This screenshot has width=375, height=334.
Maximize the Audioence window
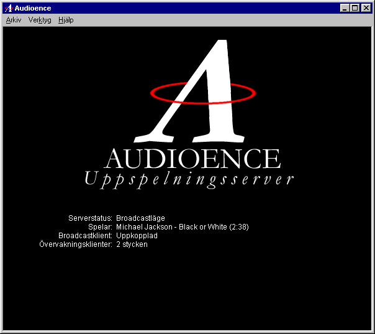click(x=355, y=8)
